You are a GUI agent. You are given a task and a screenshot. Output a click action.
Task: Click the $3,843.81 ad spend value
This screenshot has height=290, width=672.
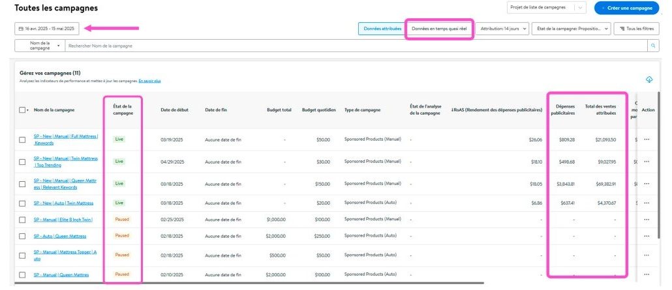(x=566, y=184)
